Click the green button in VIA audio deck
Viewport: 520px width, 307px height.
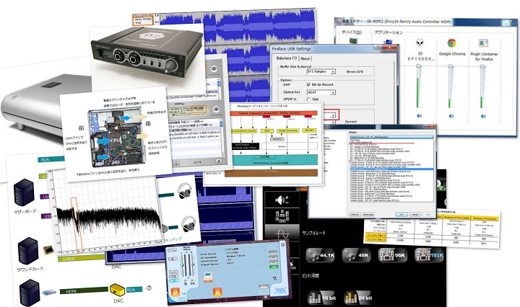pos(274,267)
